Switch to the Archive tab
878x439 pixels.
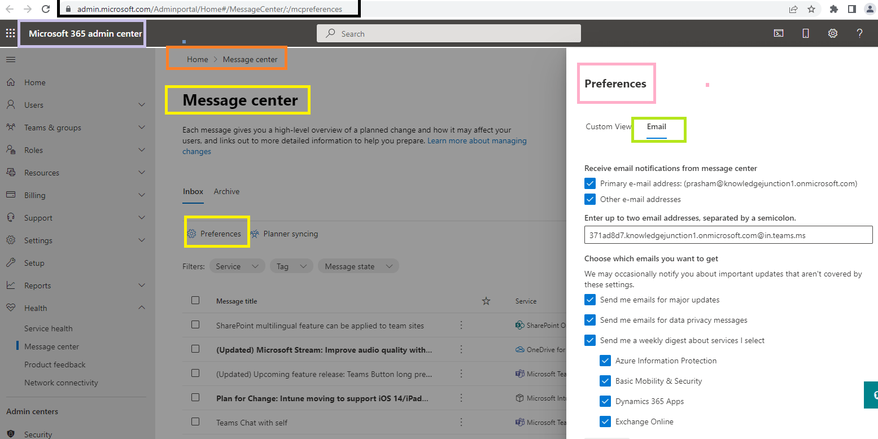(x=226, y=191)
